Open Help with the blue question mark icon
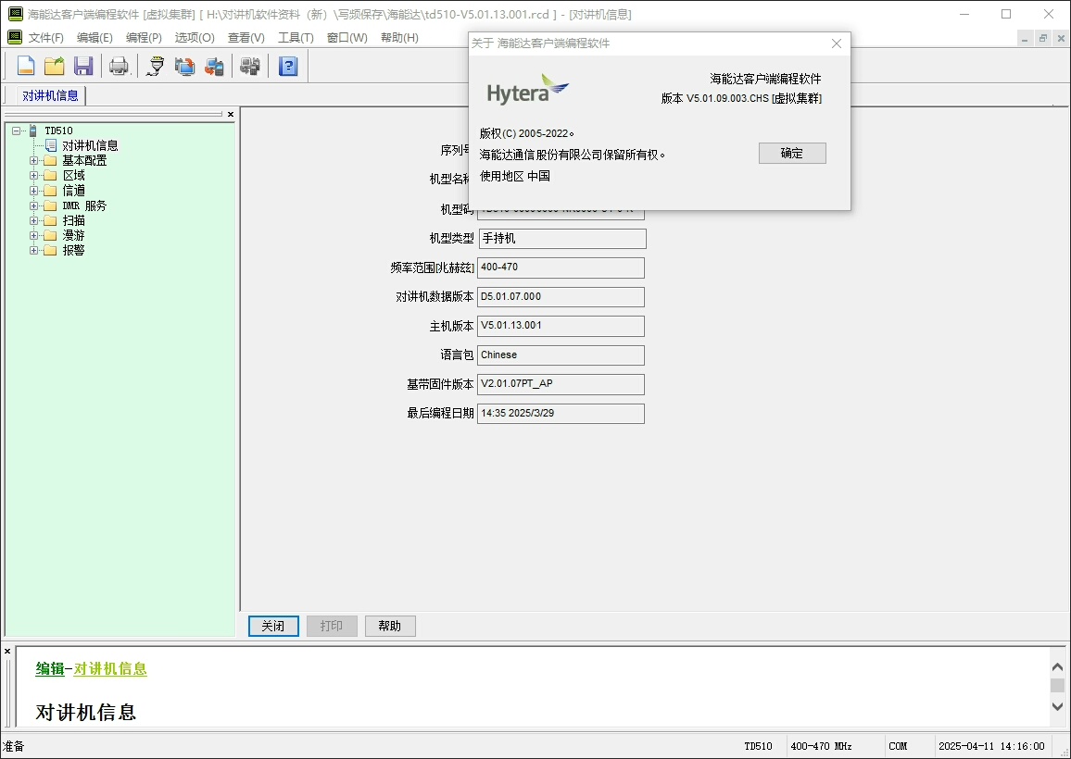 tap(288, 66)
